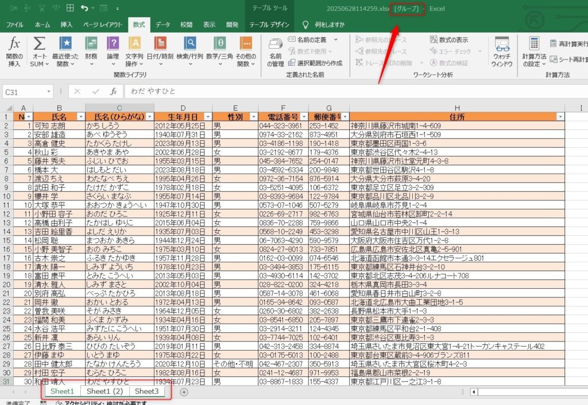Open More Functions (その他の関数) menu
This screenshot has height=405, width=588.
tap(246, 51)
